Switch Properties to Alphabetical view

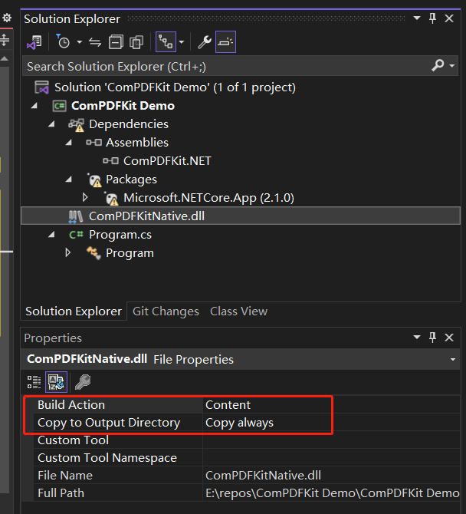point(56,382)
